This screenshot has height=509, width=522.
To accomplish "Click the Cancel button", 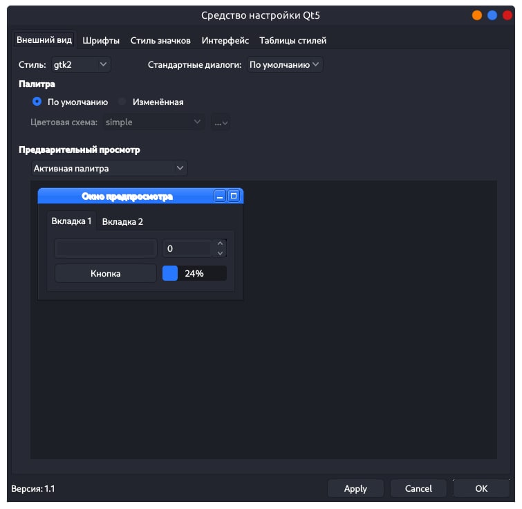I will (418, 488).
